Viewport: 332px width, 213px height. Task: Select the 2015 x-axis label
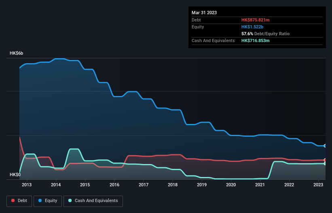(85, 185)
